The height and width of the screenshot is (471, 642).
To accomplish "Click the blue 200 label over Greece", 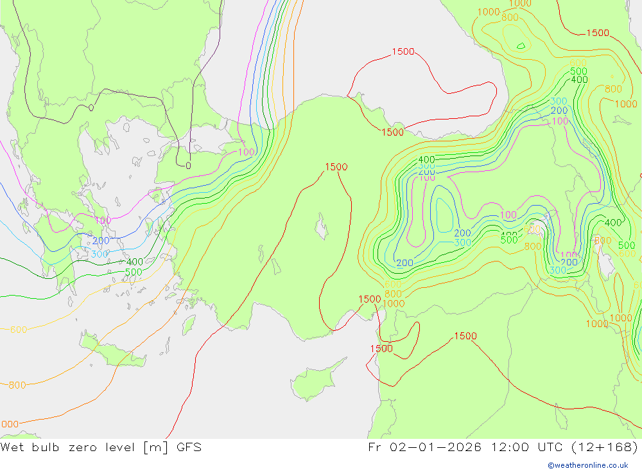I will tap(101, 240).
